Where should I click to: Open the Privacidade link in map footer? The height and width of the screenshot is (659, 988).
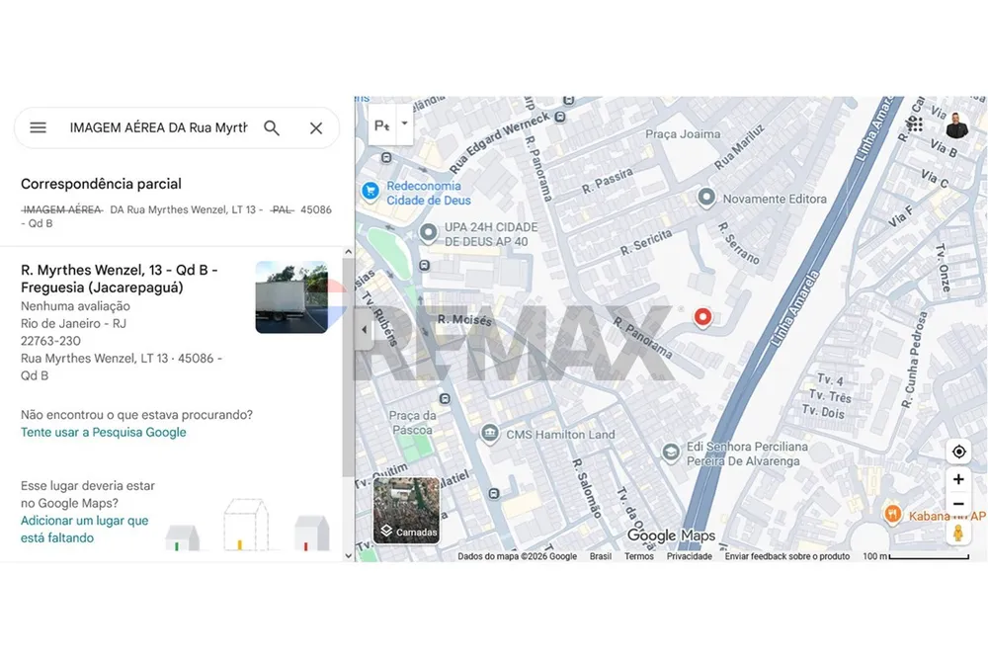690,556
